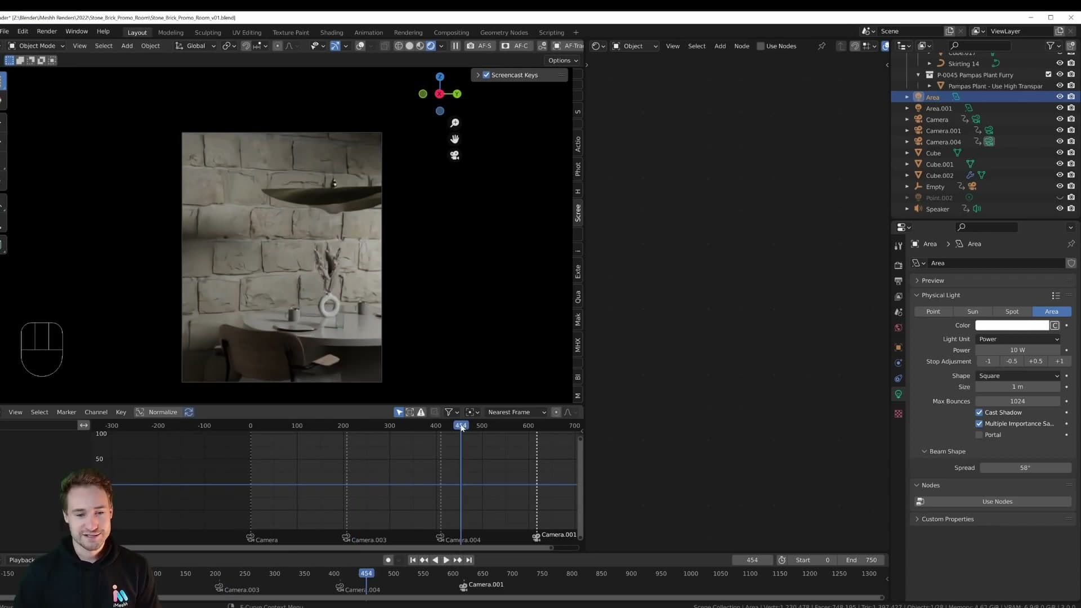Play the animation in timeline
1081x608 pixels.
446,560
